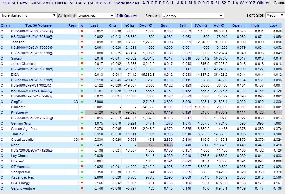Open chart 'C' for Blumont^

pyautogui.click(x=2, y=107)
